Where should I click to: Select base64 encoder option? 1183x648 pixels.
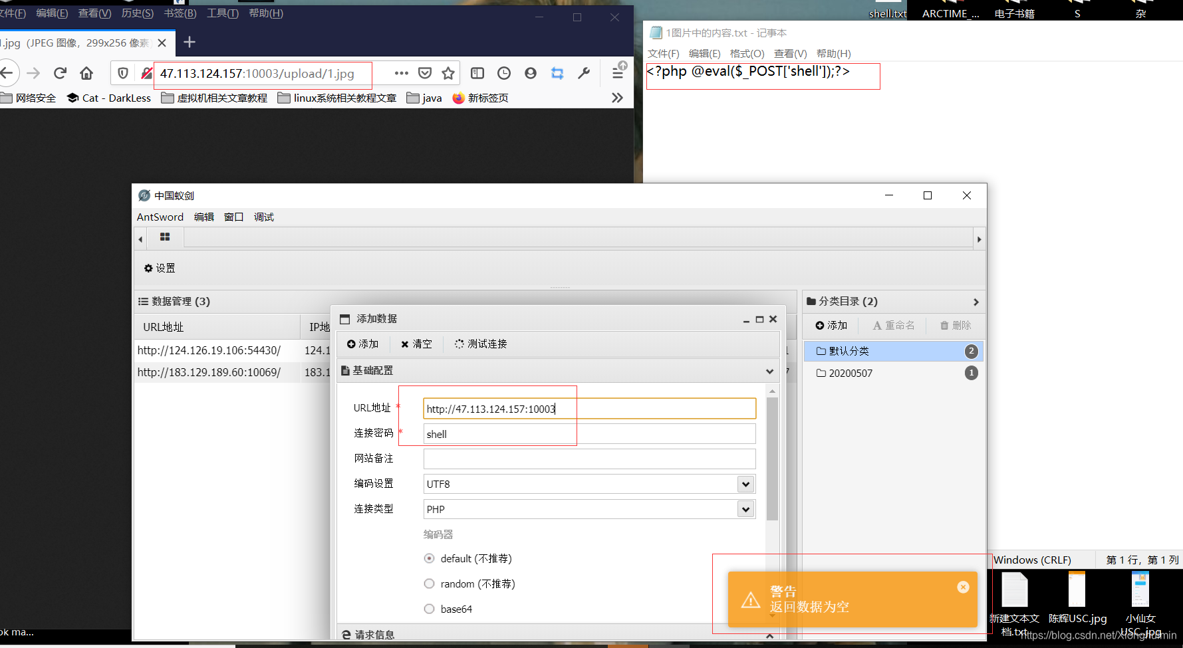(430, 609)
